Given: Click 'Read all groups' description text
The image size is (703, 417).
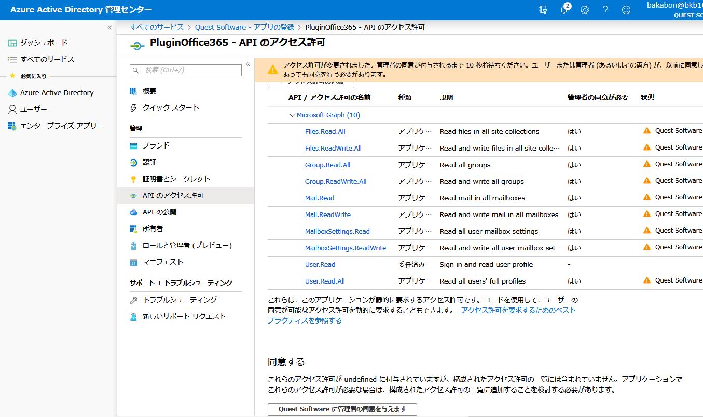Looking at the screenshot, I should [465, 165].
